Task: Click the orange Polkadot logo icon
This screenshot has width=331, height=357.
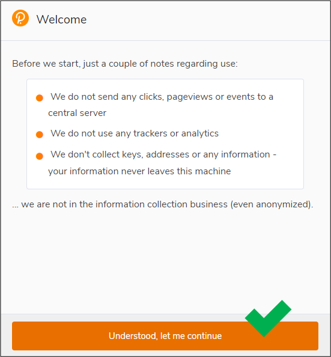Action: (20, 18)
